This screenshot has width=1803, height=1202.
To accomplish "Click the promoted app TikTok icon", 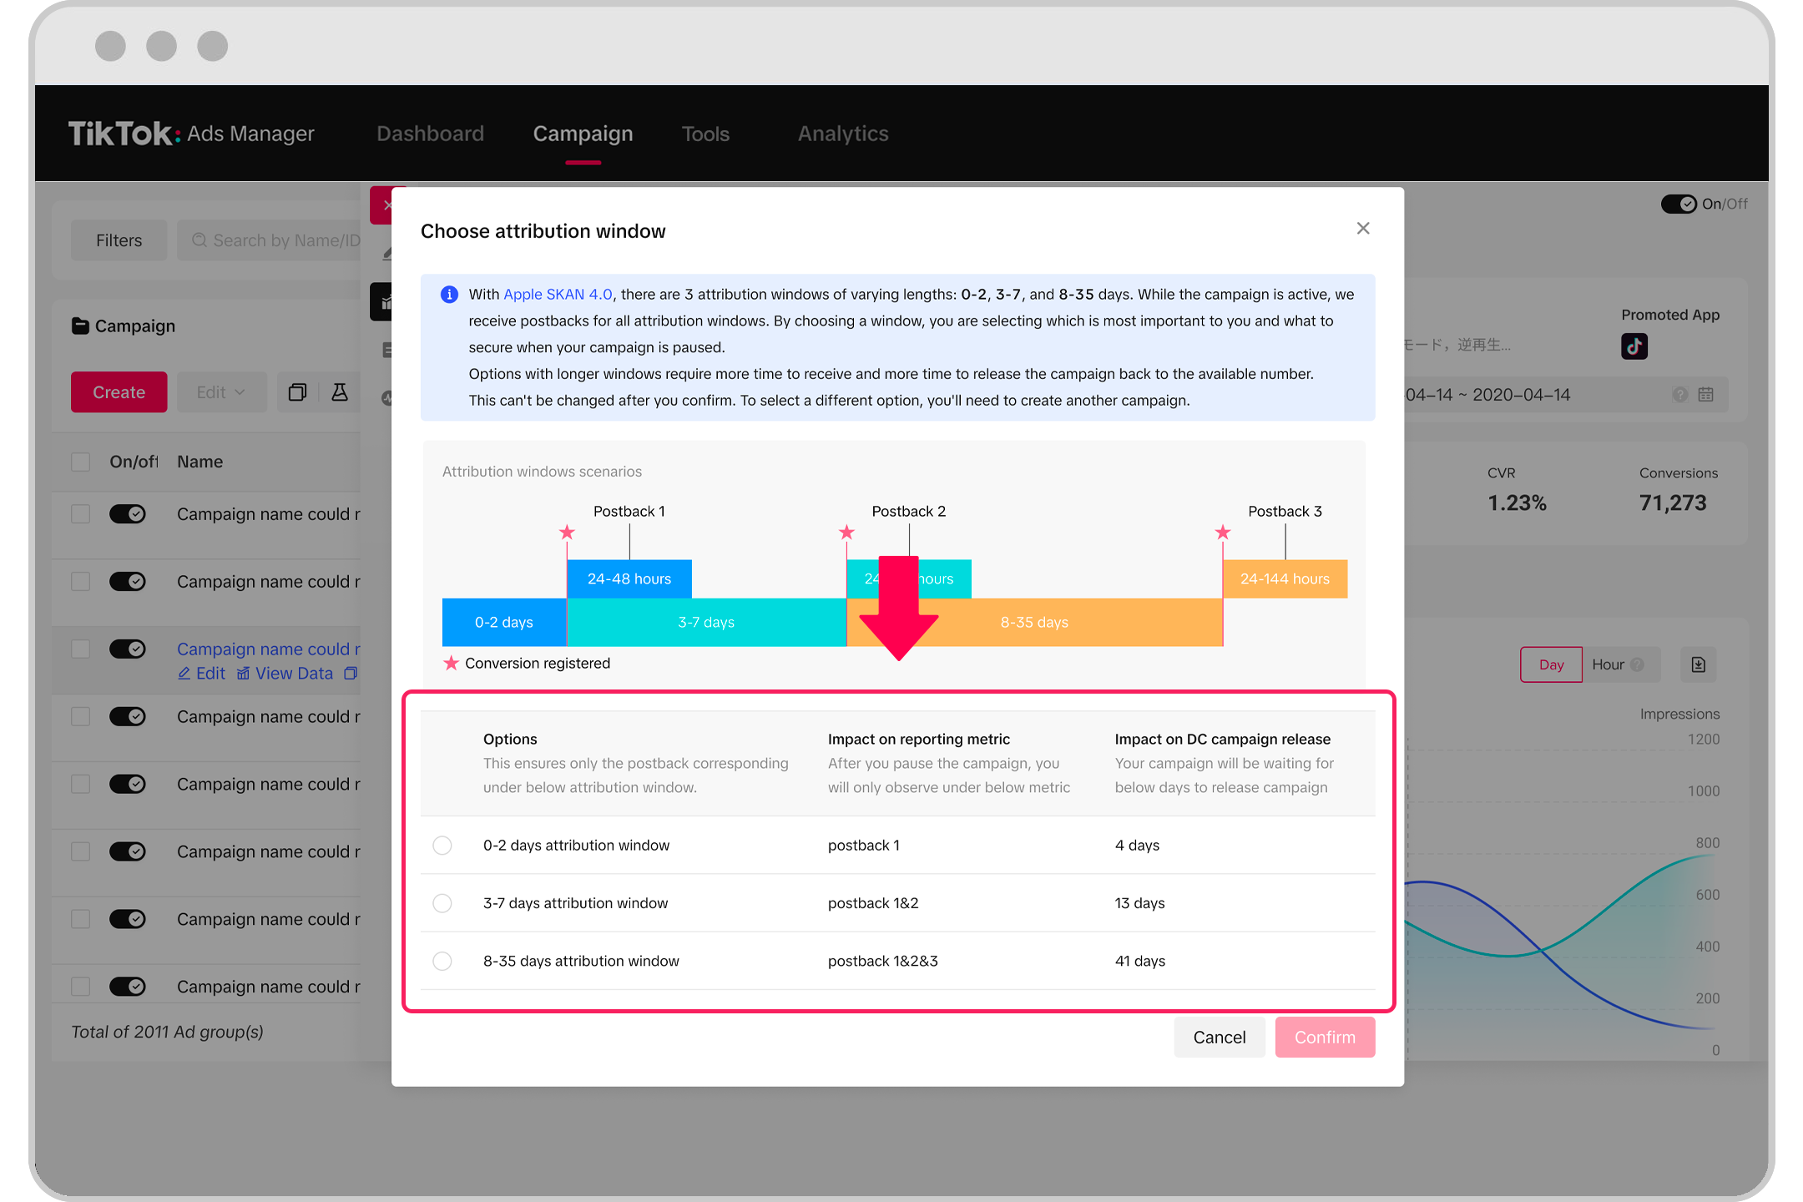I will point(1634,346).
